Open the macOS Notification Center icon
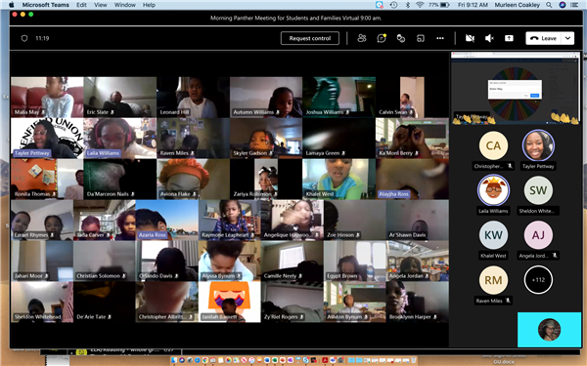This screenshot has width=587, height=366. click(574, 5)
